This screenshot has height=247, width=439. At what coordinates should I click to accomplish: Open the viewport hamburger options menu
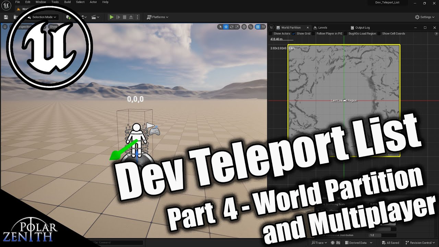(5, 26)
